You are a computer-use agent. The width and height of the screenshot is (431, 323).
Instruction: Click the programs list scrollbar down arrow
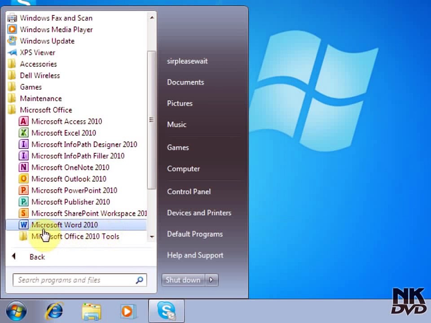(152, 236)
